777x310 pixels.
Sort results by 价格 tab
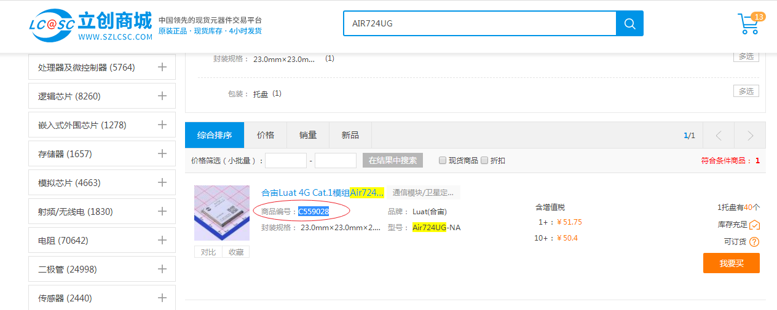point(266,135)
